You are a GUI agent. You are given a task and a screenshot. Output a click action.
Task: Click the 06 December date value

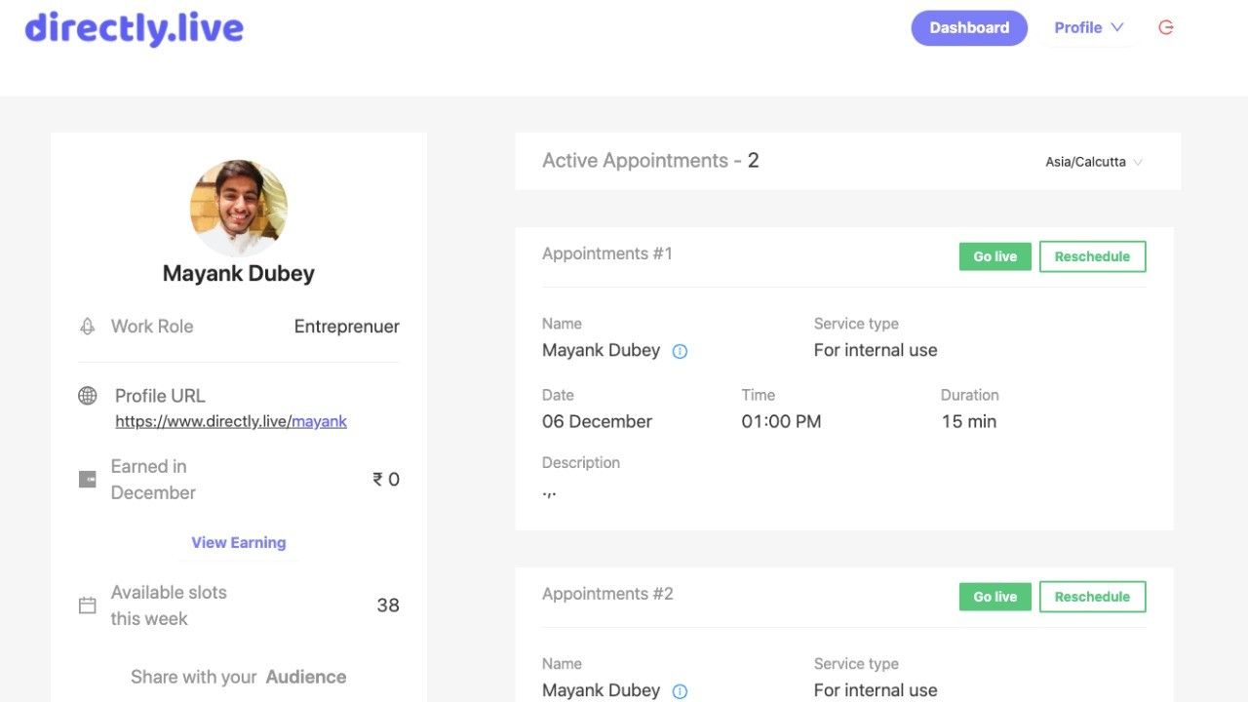tap(597, 422)
